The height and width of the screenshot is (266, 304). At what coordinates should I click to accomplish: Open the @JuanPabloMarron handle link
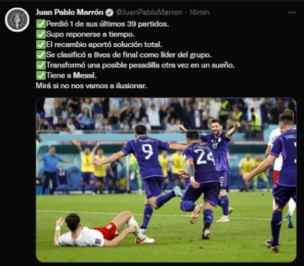click(x=149, y=12)
